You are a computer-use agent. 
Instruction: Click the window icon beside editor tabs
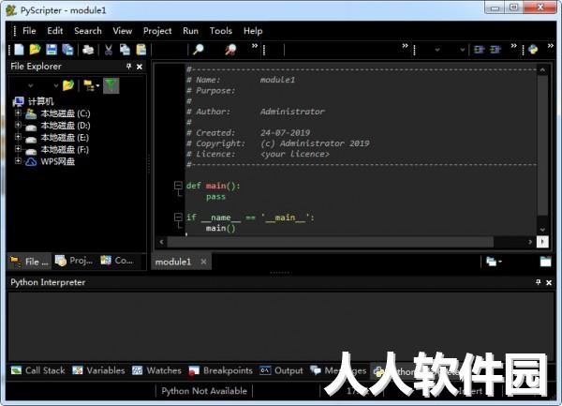545,262
